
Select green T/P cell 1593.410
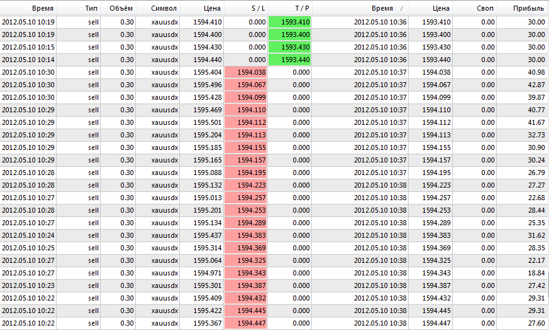(289, 22)
